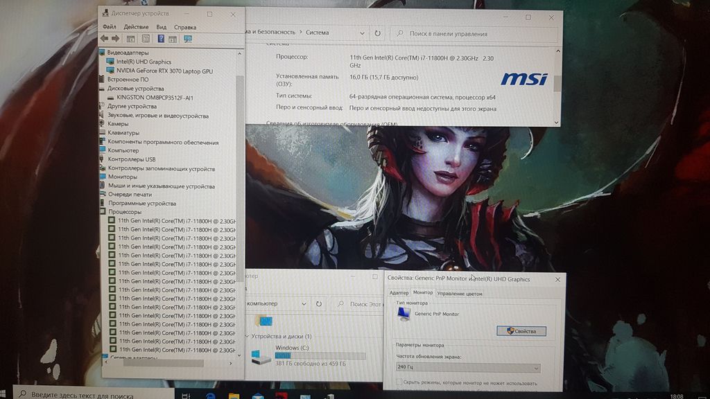
Task: Scan for hardware changes monitor icon
Action: [x=188, y=39]
